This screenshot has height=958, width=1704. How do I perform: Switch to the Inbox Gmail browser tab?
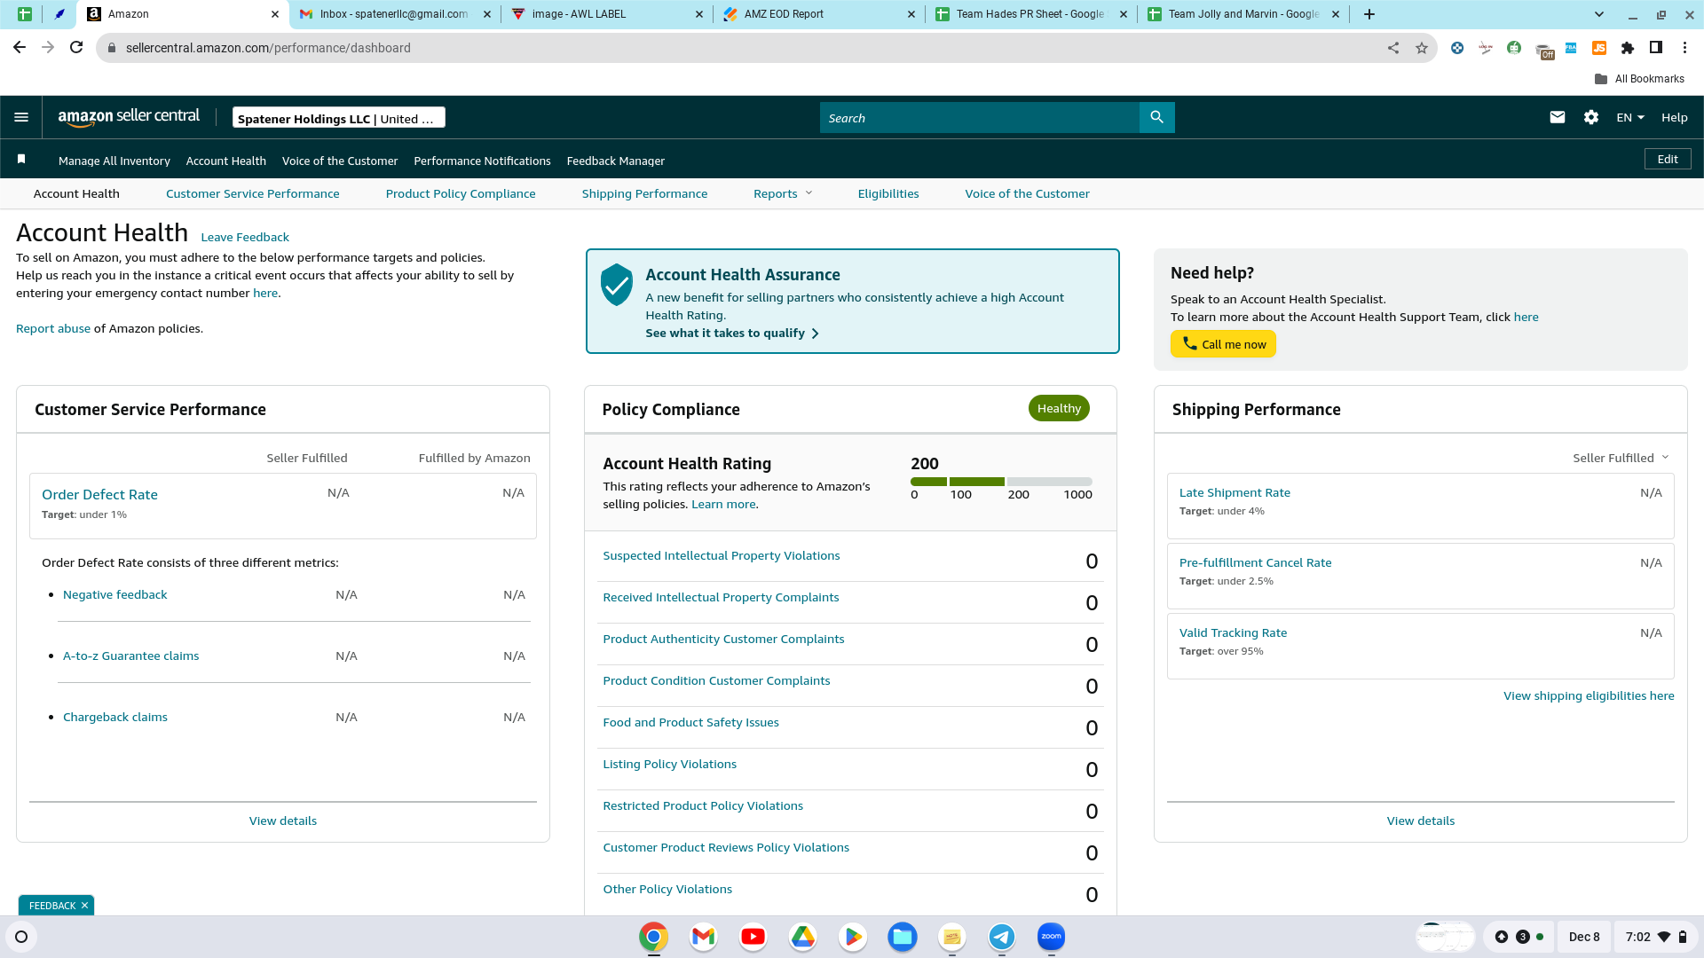394,14
